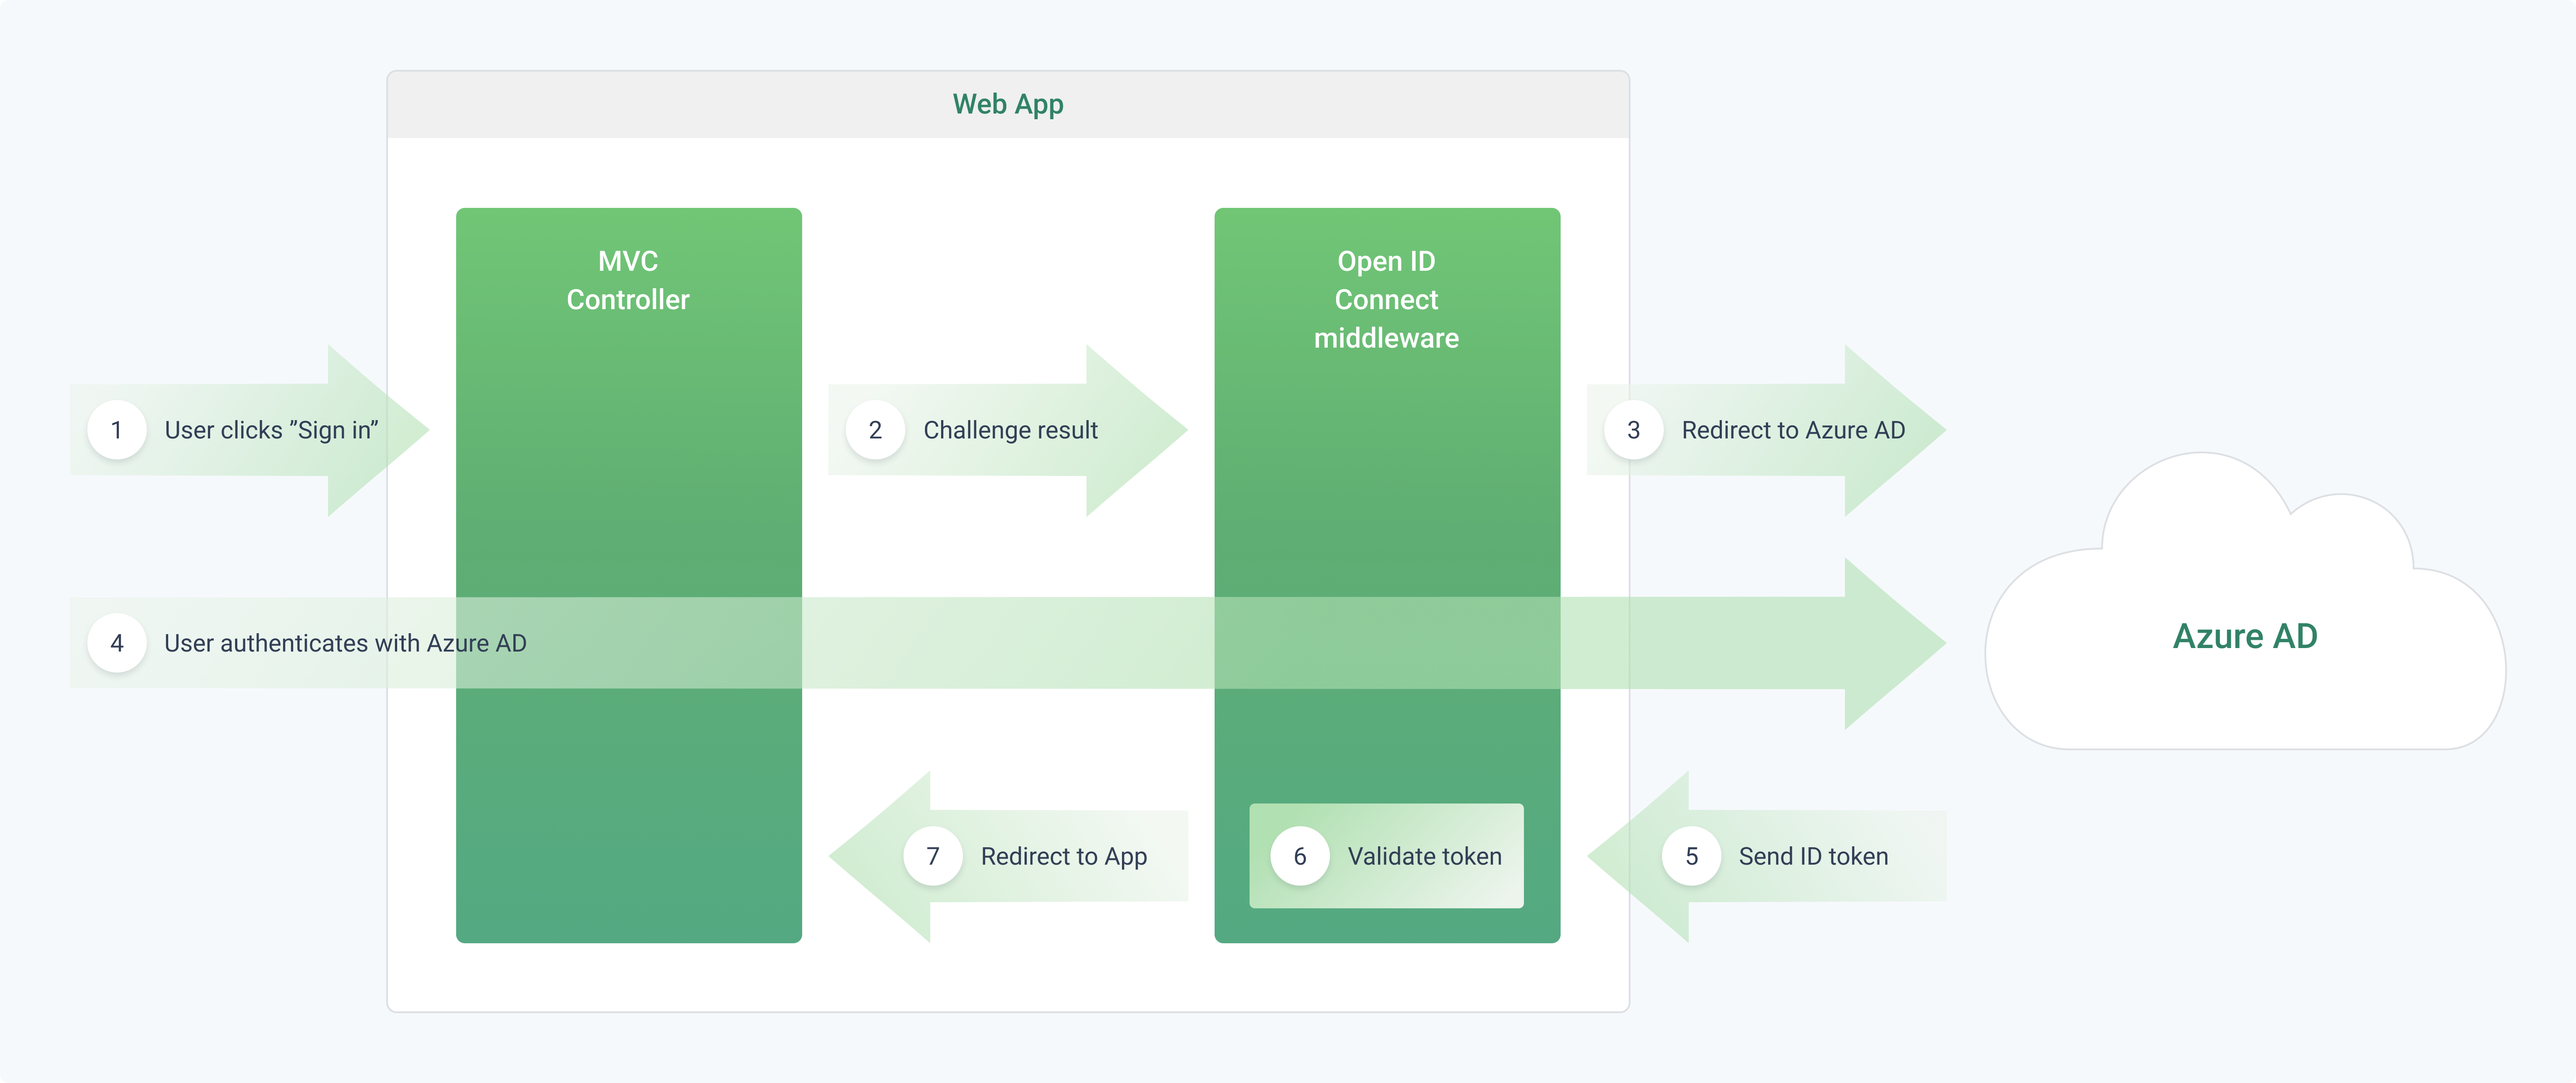Click the step 5 number circle
The width and height of the screenshot is (2576, 1083).
(1691, 856)
